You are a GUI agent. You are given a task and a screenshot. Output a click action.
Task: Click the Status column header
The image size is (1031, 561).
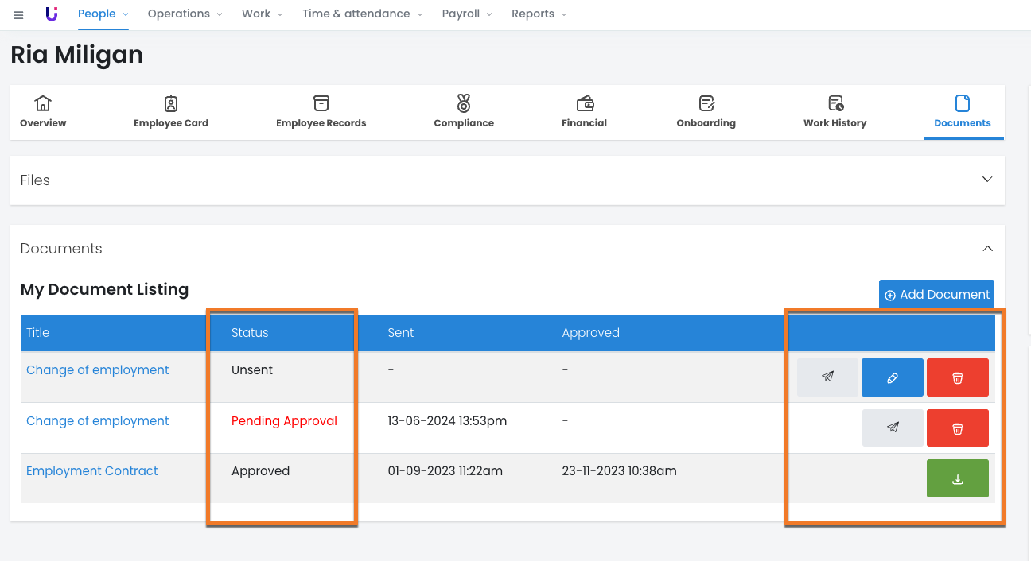(250, 333)
